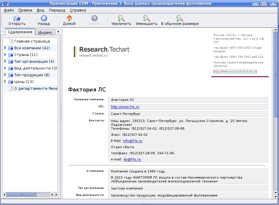279x205 pixels.
Task: Expand the Цены (13) tree node
Action: [x=5, y=82]
